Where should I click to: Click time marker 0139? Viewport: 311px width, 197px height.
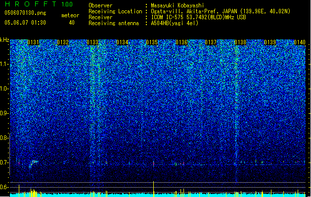point(270,42)
